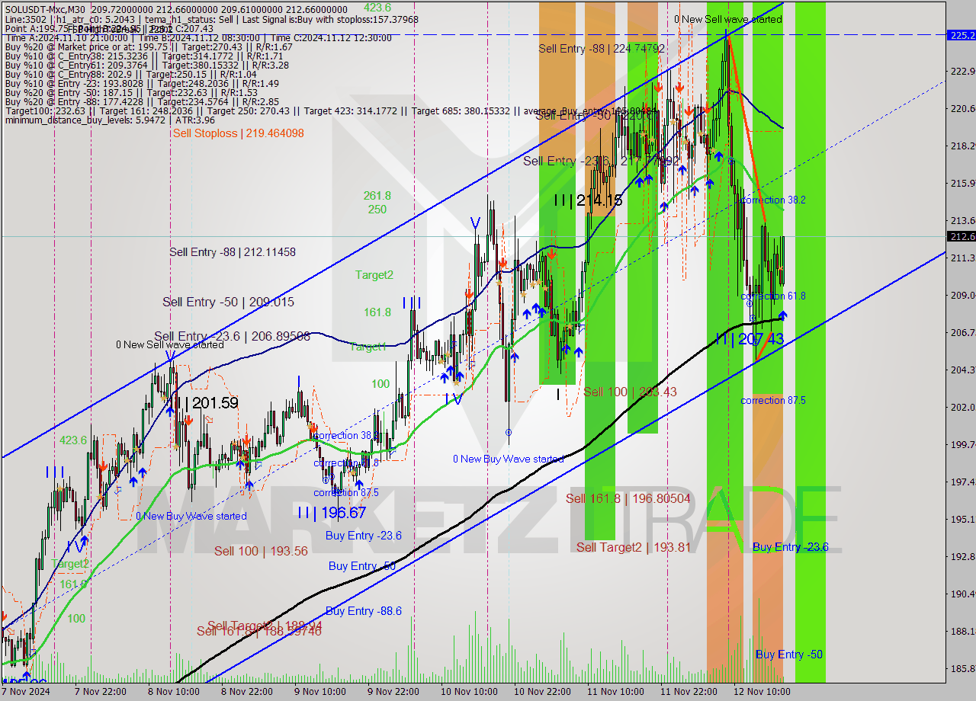This screenshot has height=701, width=976.
Task: Click the 'Sell Entry -88 | 212.11458' label
Action: coord(233,252)
